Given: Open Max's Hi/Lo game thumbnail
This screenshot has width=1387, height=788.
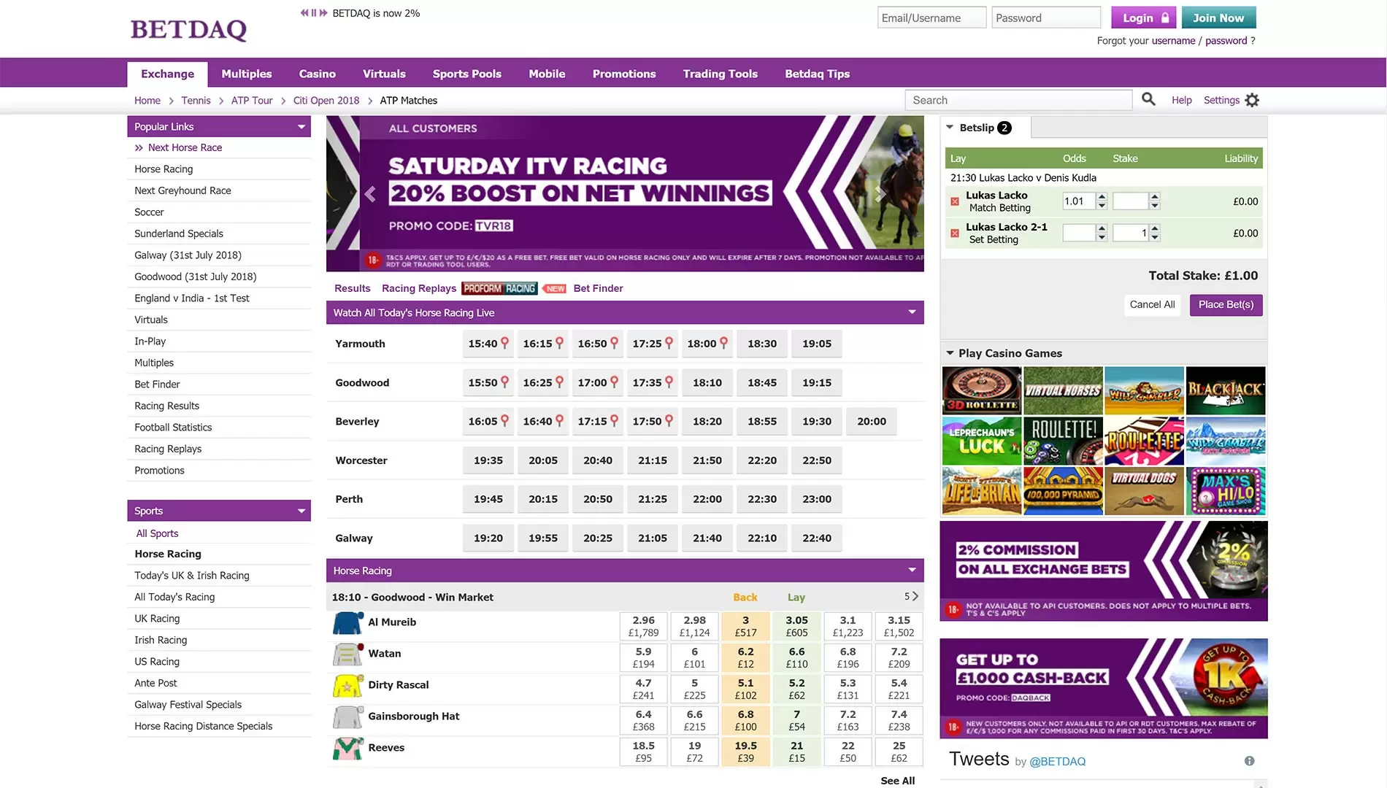Looking at the screenshot, I should click(x=1226, y=491).
